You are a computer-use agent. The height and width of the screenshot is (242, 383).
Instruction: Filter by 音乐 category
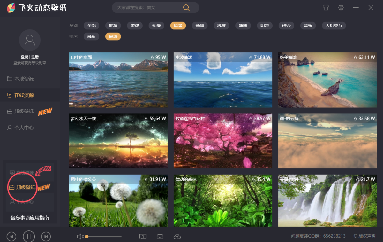pos(308,26)
